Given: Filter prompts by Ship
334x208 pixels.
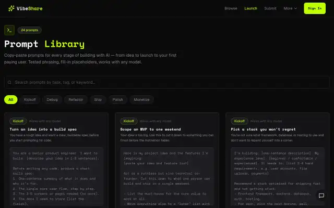Looking at the screenshot, I should pos(98,99).
